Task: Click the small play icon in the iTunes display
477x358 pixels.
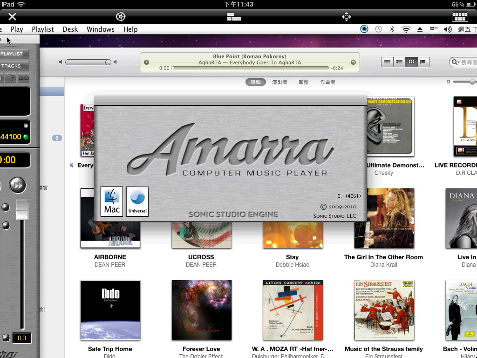Action: click(146, 62)
